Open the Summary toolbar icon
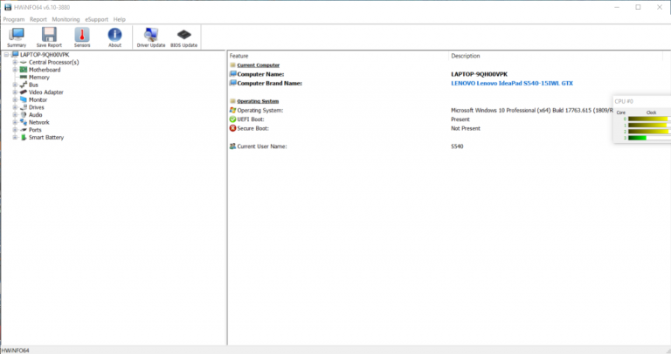 click(x=17, y=36)
